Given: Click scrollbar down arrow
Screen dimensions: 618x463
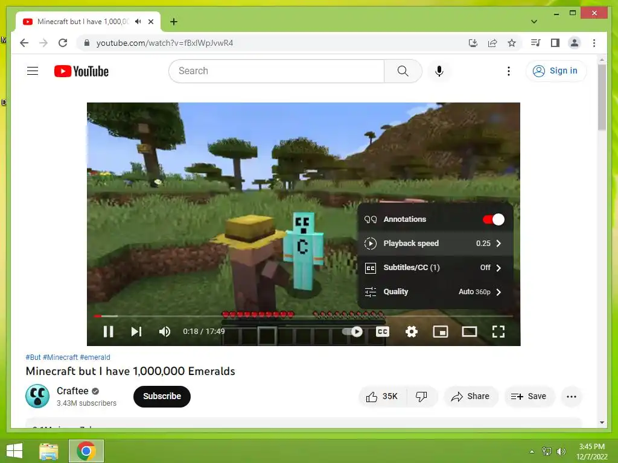Looking at the screenshot, I should pyautogui.click(x=602, y=423).
